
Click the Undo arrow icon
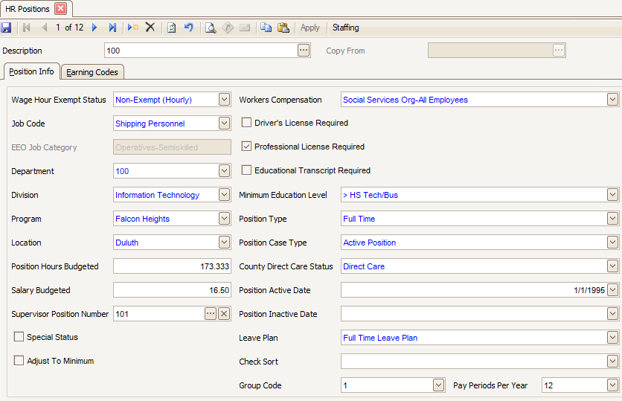point(189,28)
